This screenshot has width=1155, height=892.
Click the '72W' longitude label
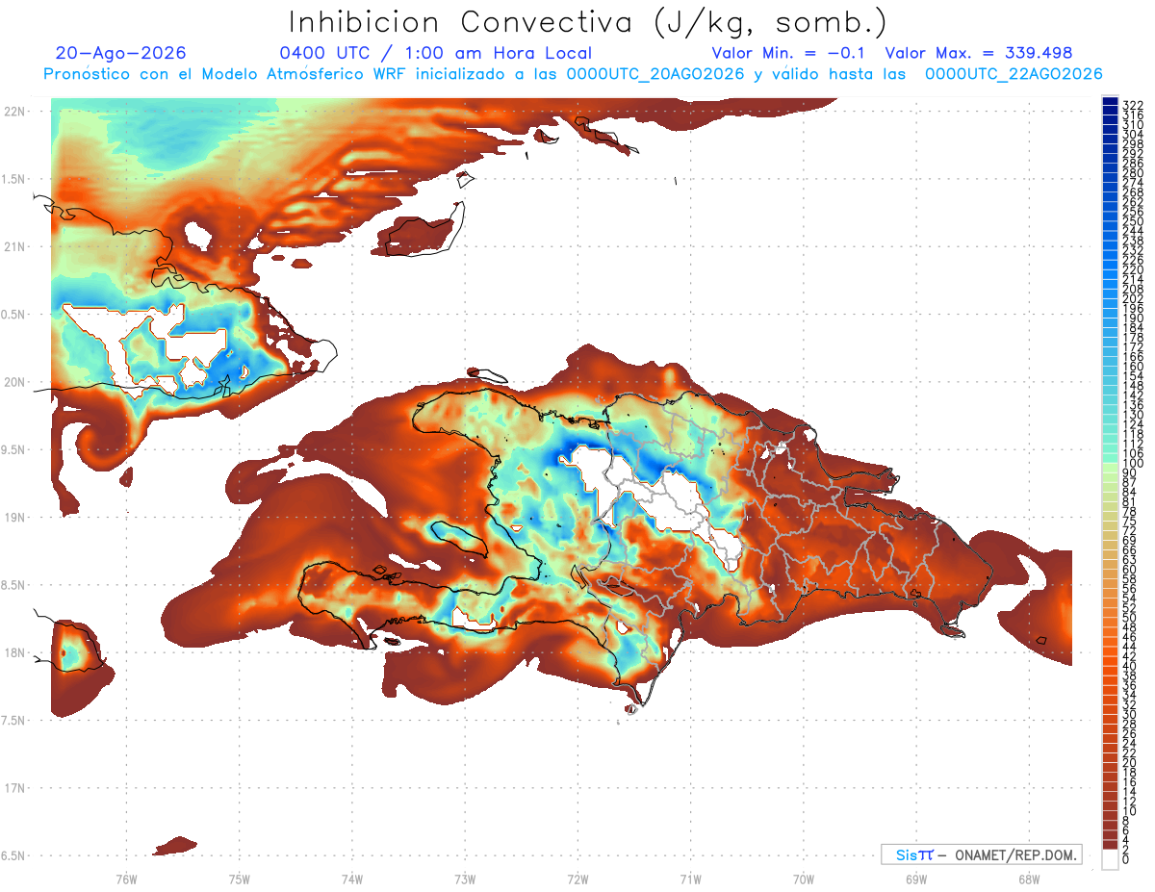point(577,879)
